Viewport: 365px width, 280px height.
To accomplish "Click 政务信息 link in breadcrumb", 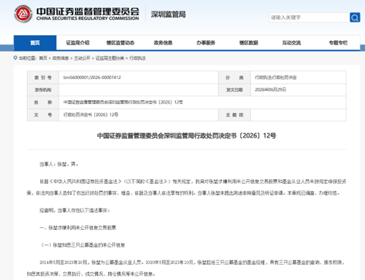I will [61, 58].
